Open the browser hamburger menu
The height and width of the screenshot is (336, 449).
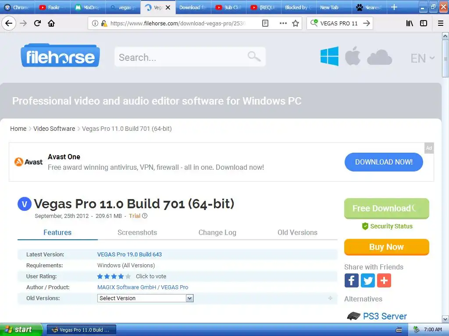pyautogui.click(x=441, y=23)
